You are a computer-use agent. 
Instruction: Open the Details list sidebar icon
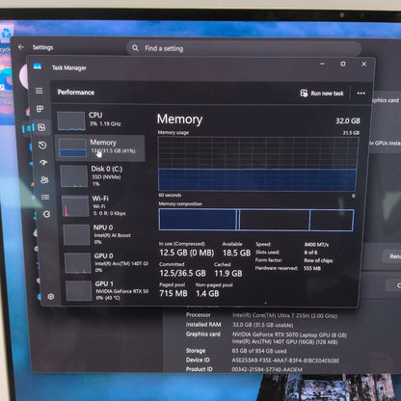point(45,197)
